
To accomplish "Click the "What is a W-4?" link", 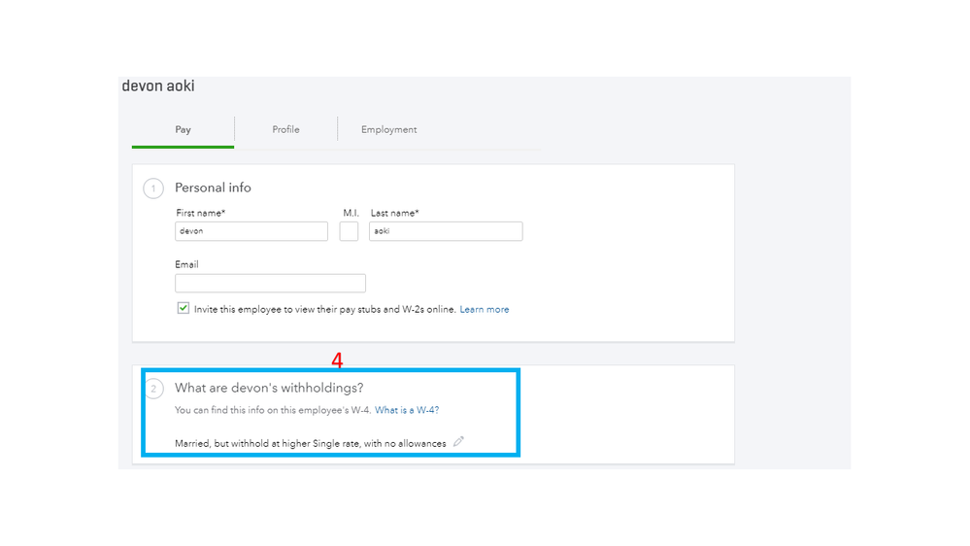I will tap(407, 410).
